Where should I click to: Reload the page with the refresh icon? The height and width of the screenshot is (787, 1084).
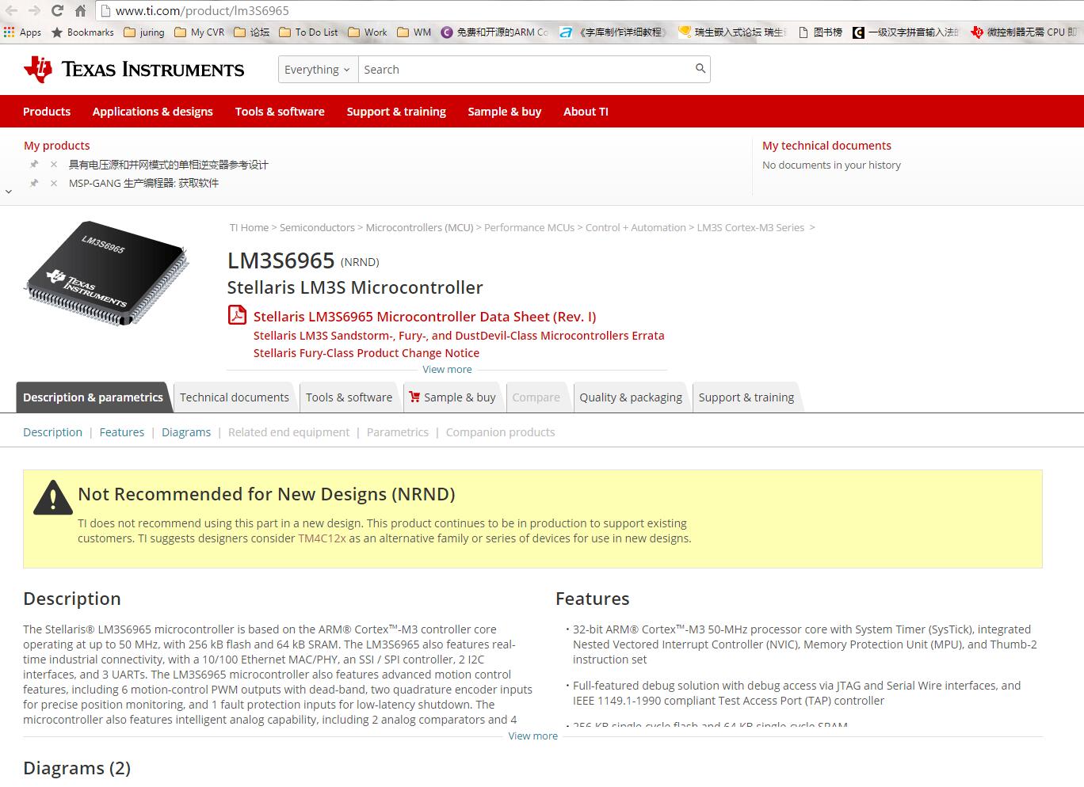coord(57,10)
